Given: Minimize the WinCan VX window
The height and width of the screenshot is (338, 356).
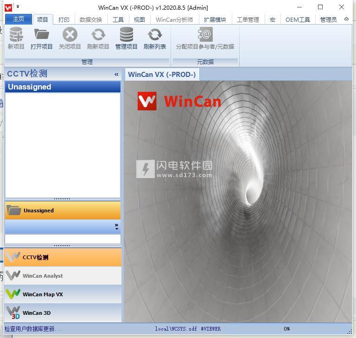Looking at the screenshot, I should pos(299,7).
